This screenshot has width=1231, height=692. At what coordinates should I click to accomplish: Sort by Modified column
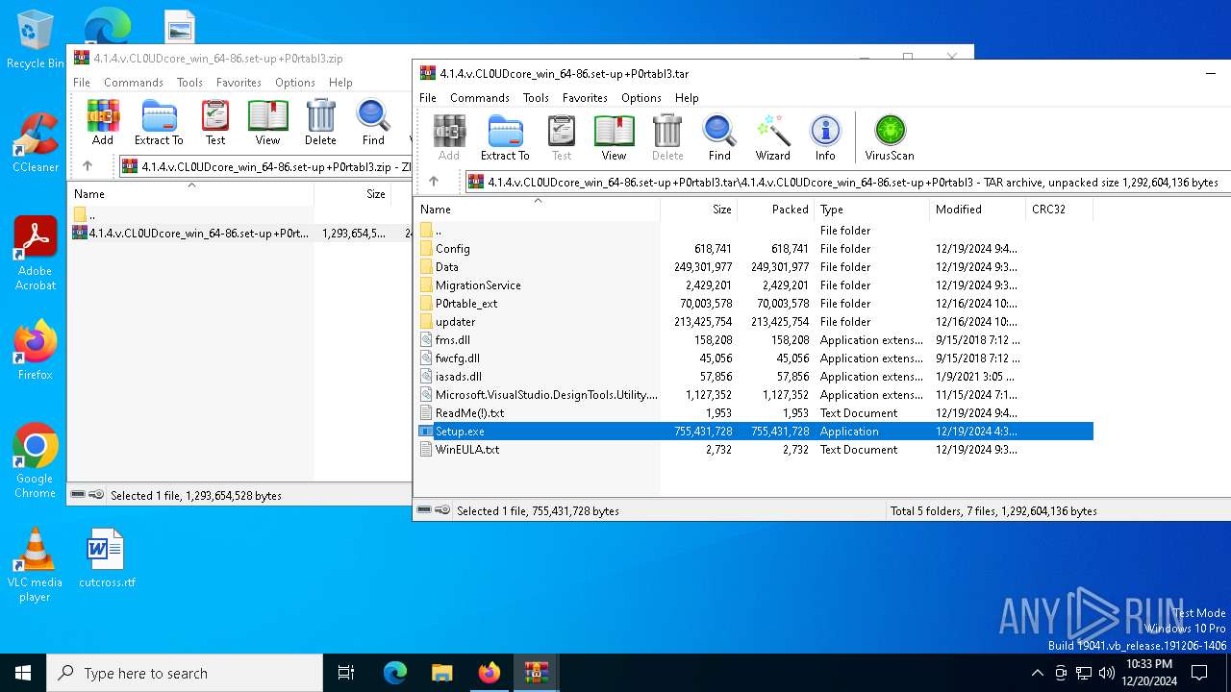tap(978, 210)
